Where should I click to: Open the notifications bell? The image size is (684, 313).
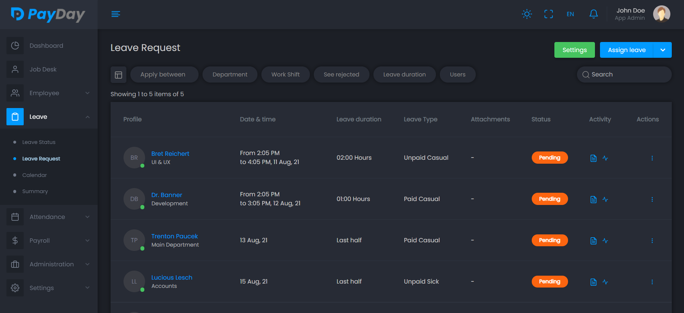[594, 14]
